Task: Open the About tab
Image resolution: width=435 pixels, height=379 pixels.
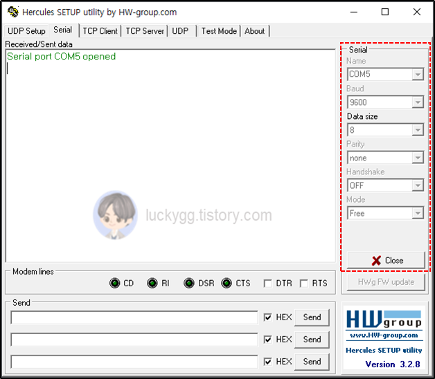Action: (x=255, y=30)
